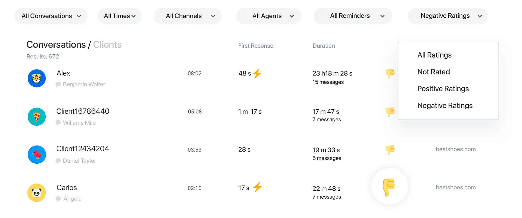522x218 pixels.
Task: Expand the All Agents filter
Action: [x=269, y=16]
